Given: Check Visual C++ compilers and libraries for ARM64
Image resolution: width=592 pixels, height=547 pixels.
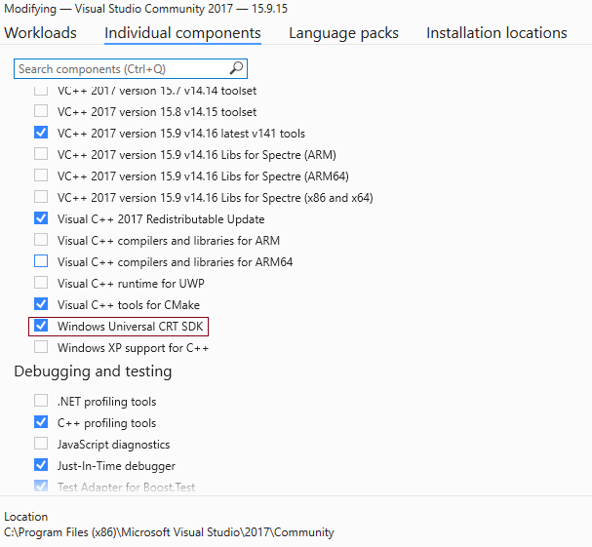Looking at the screenshot, I should click(41, 261).
